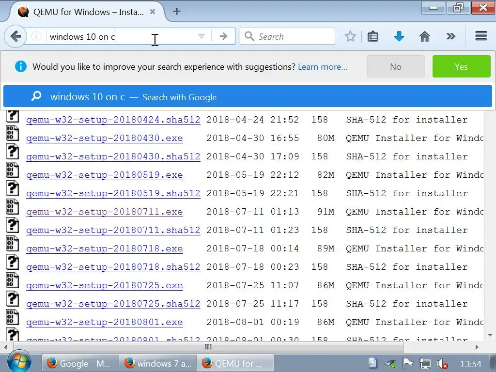This screenshot has width=496, height=372.
Task: Open the address bar history dropdown arrow
Action: pyautogui.click(x=201, y=36)
